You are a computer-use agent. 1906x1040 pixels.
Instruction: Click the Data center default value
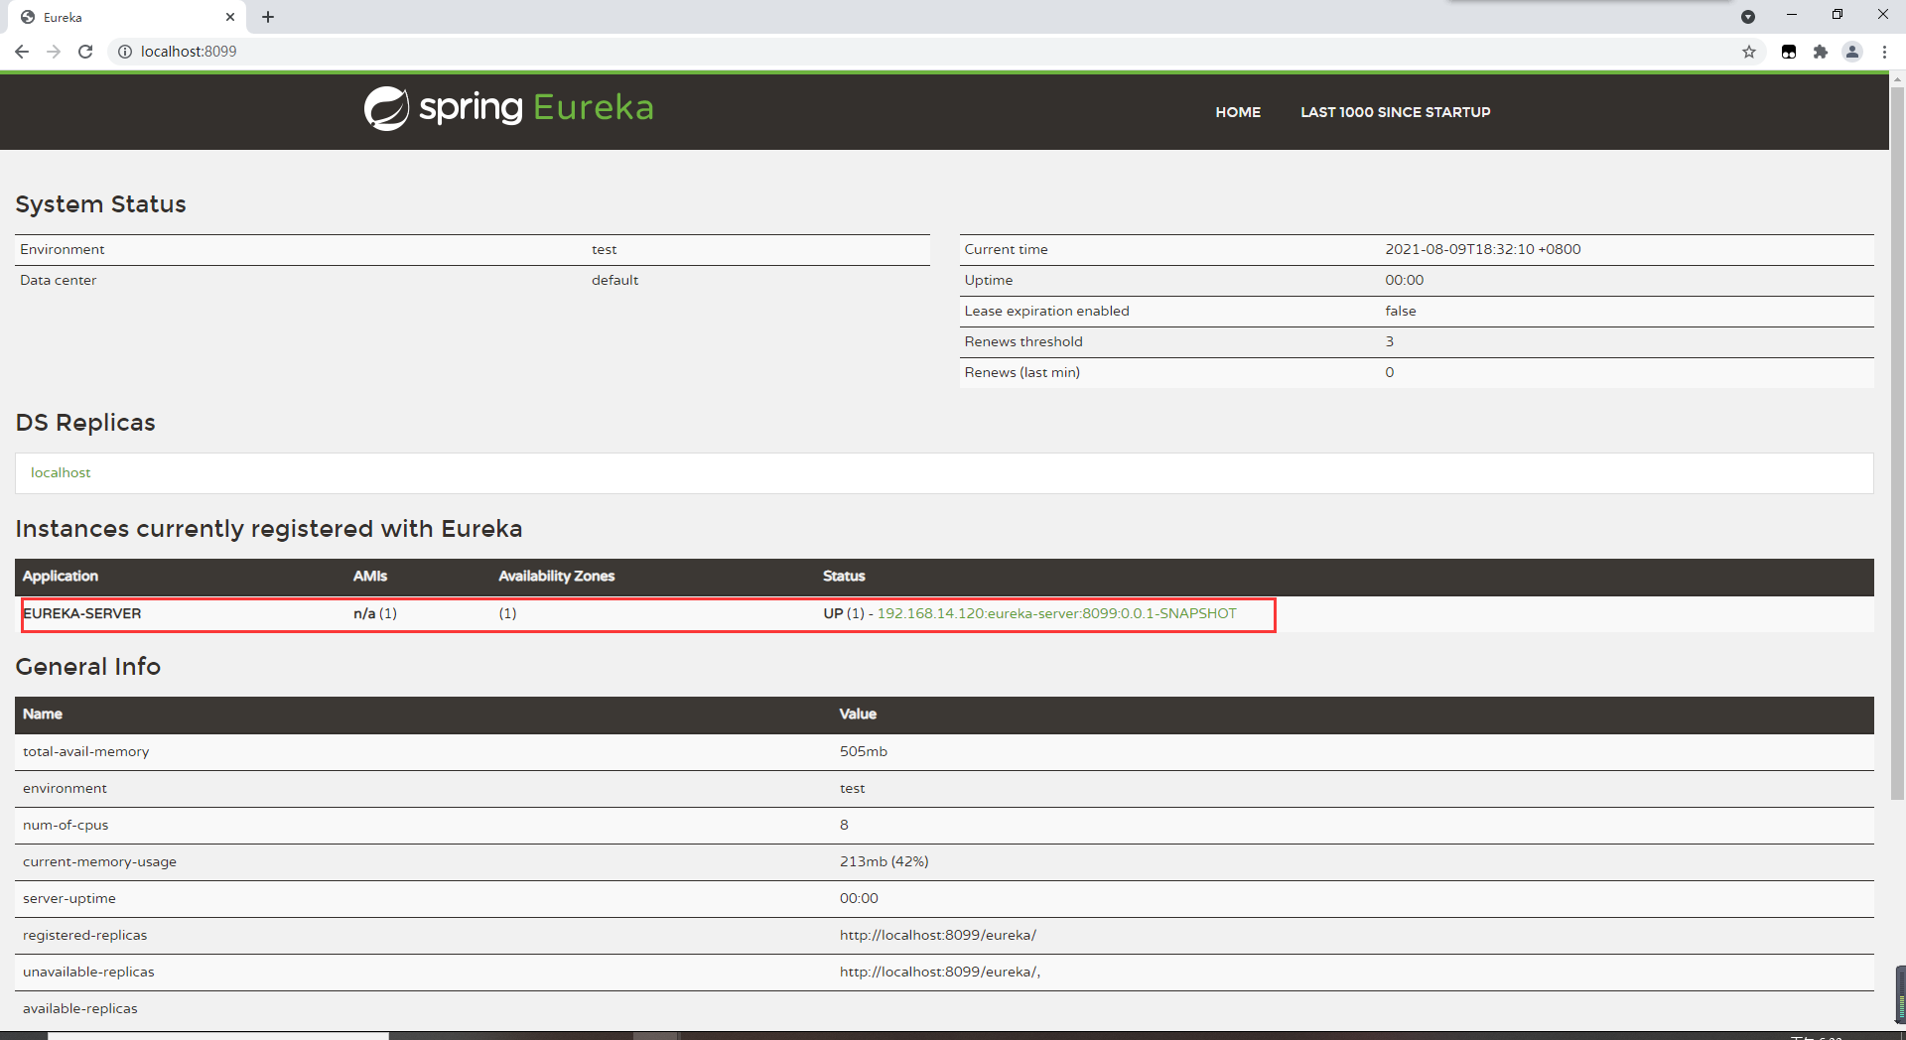pos(614,280)
